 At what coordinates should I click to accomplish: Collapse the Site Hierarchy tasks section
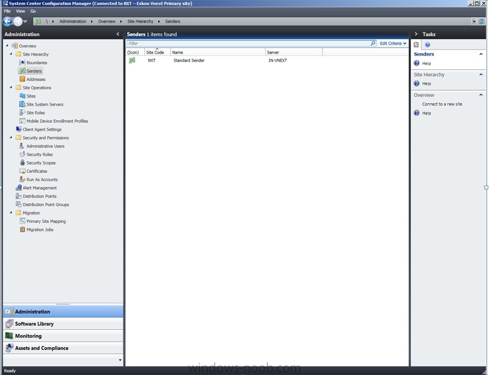pos(481,74)
